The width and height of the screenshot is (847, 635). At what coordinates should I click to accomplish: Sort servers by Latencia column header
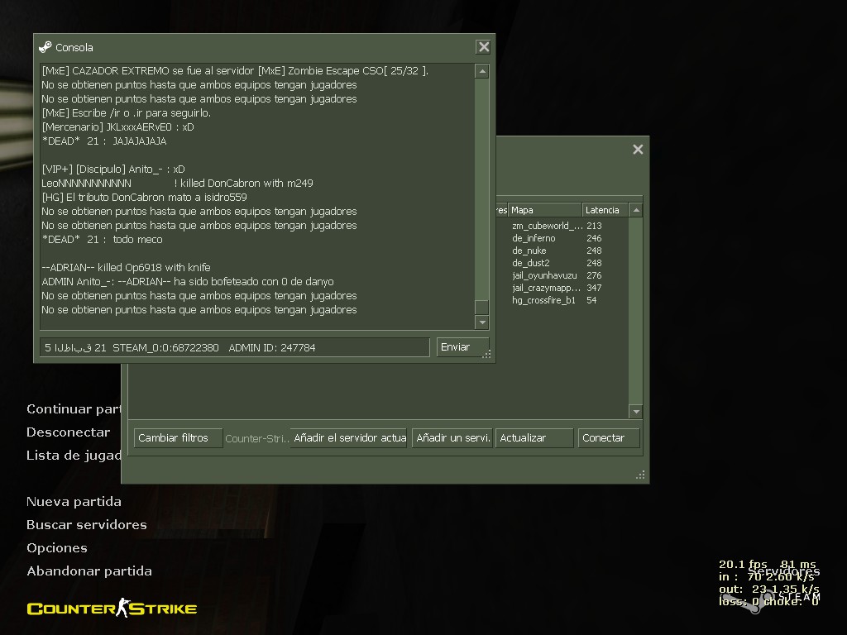[605, 210]
